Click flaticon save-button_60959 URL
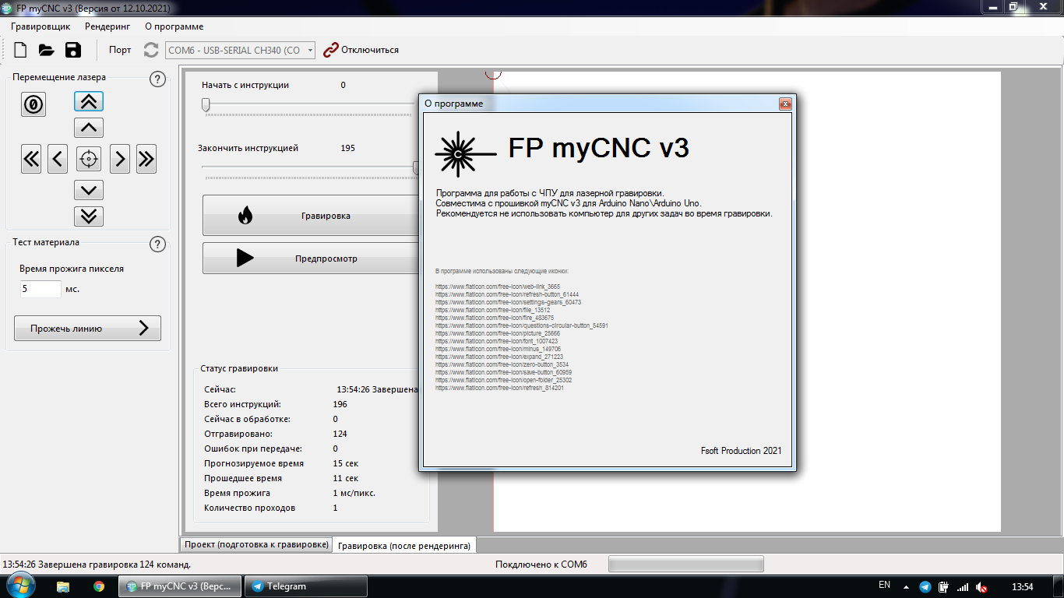 tap(504, 372)
